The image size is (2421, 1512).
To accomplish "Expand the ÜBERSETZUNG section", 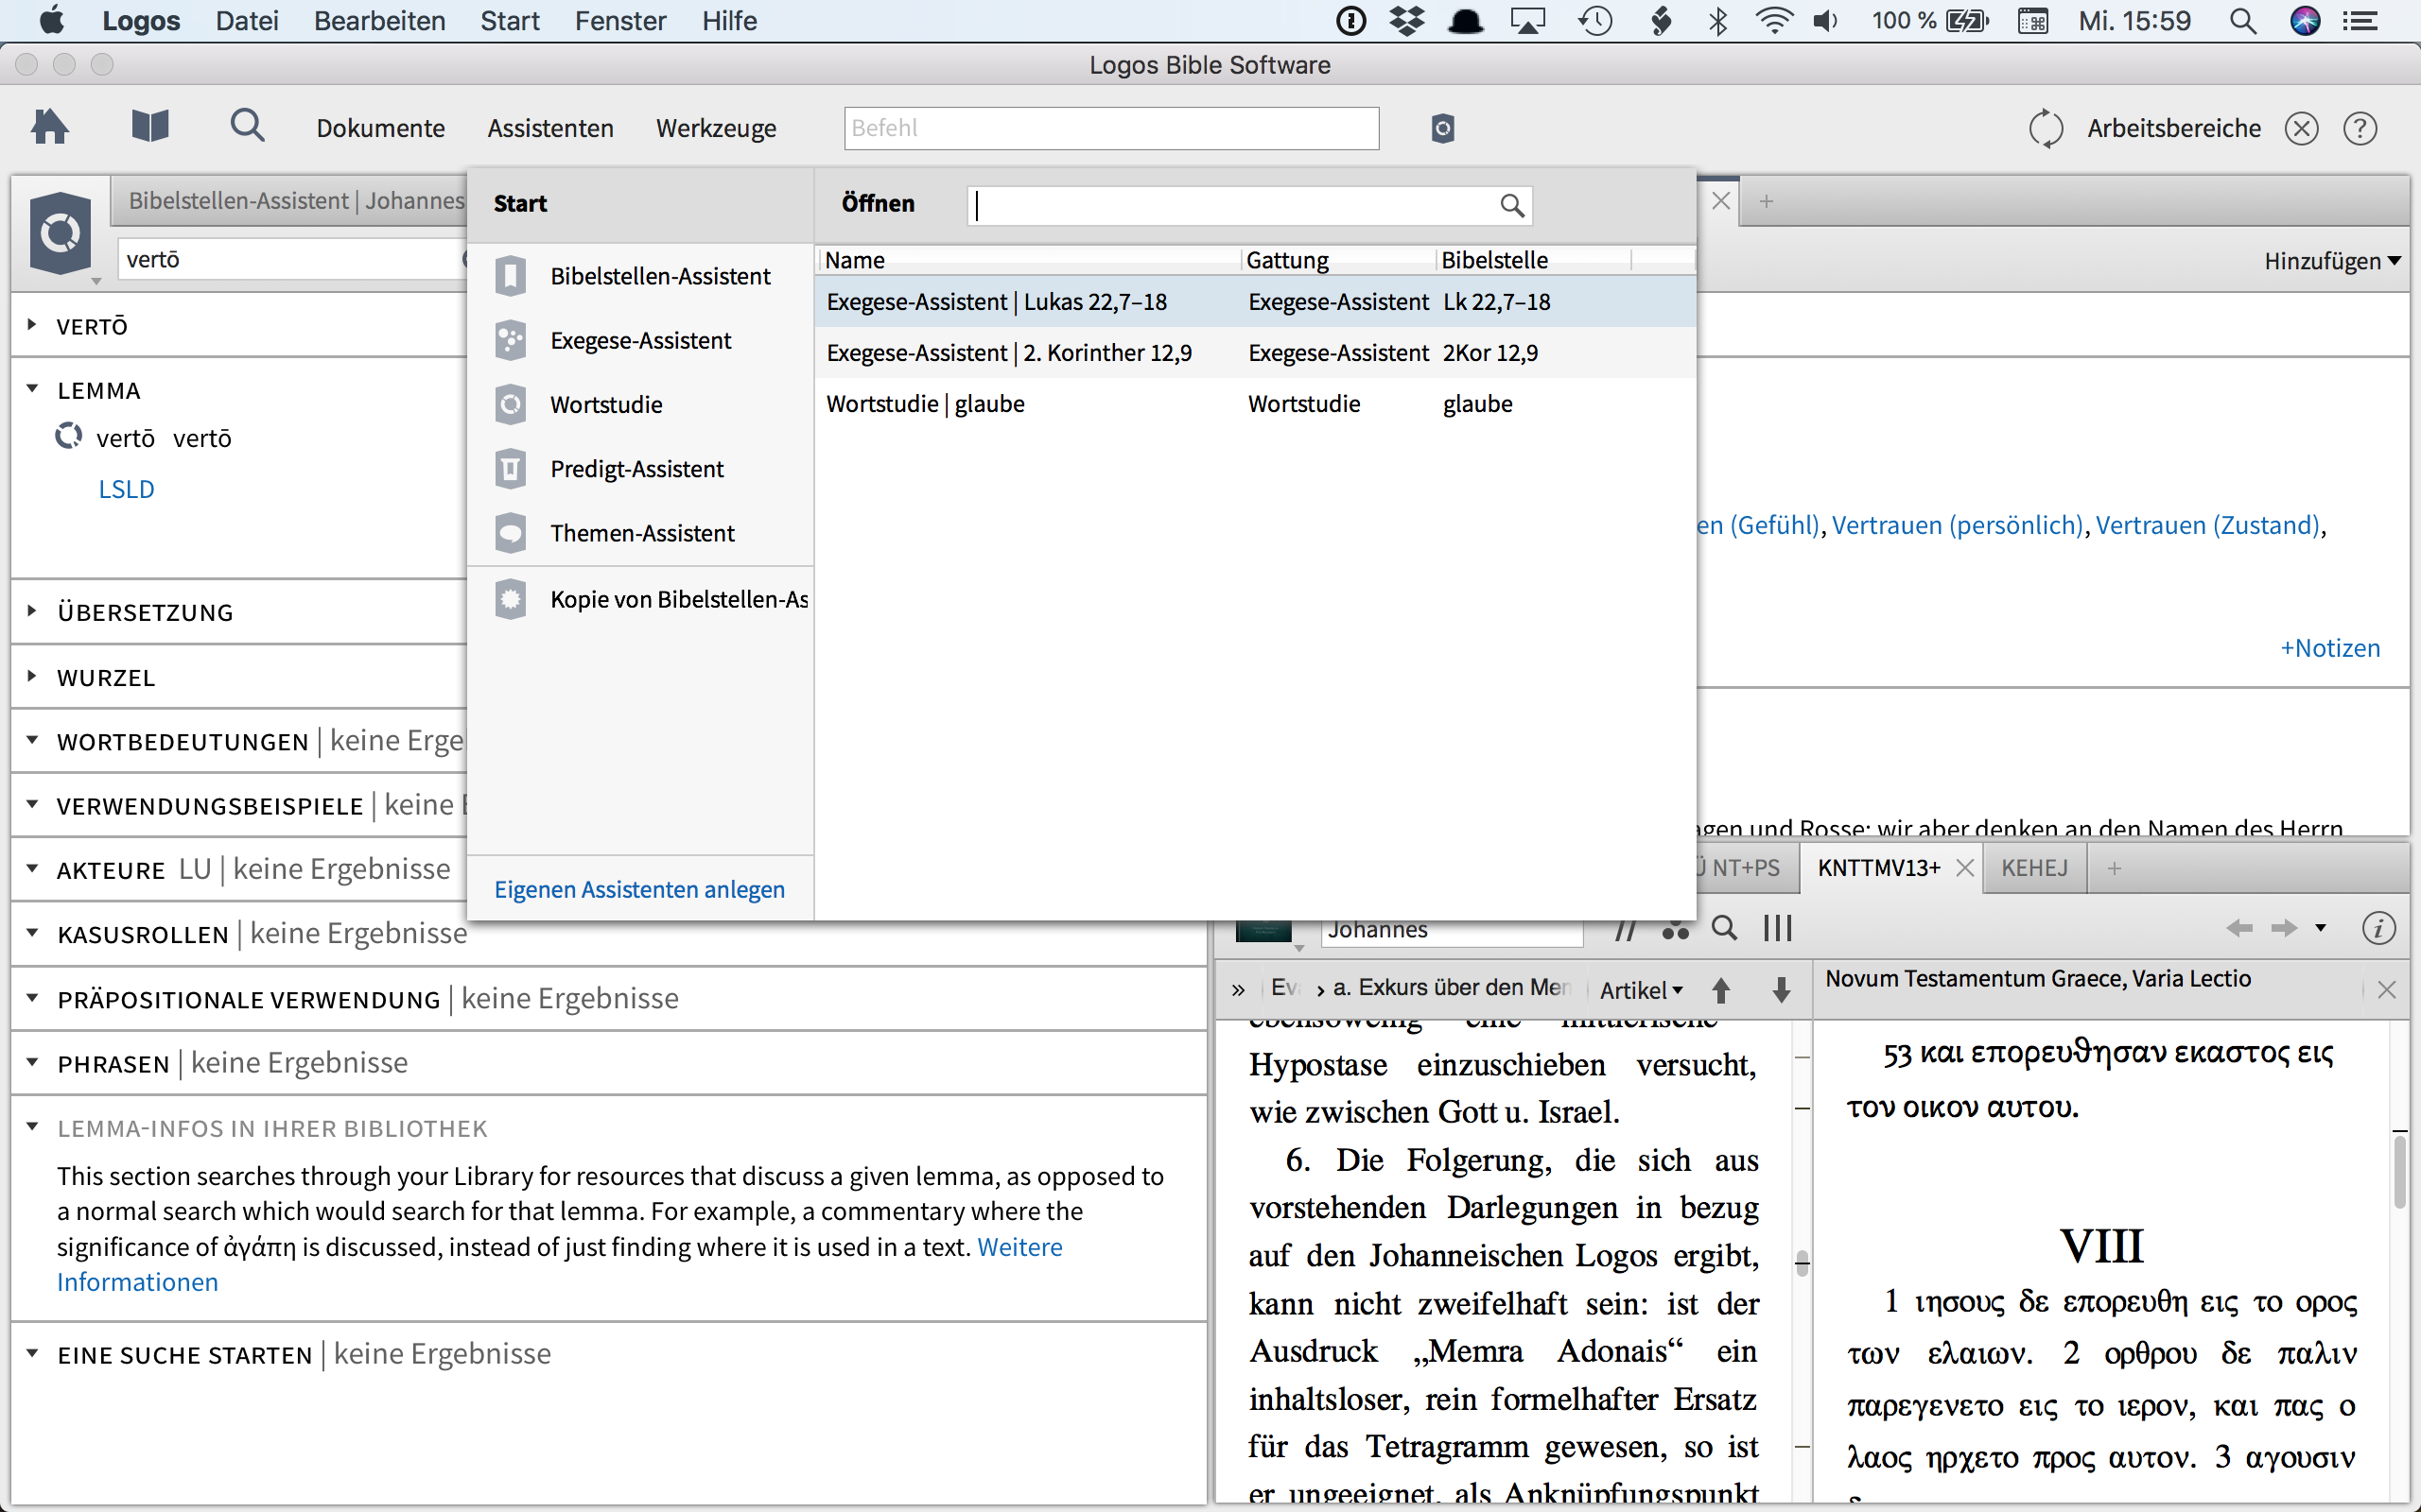I will (x=32, y=611).
